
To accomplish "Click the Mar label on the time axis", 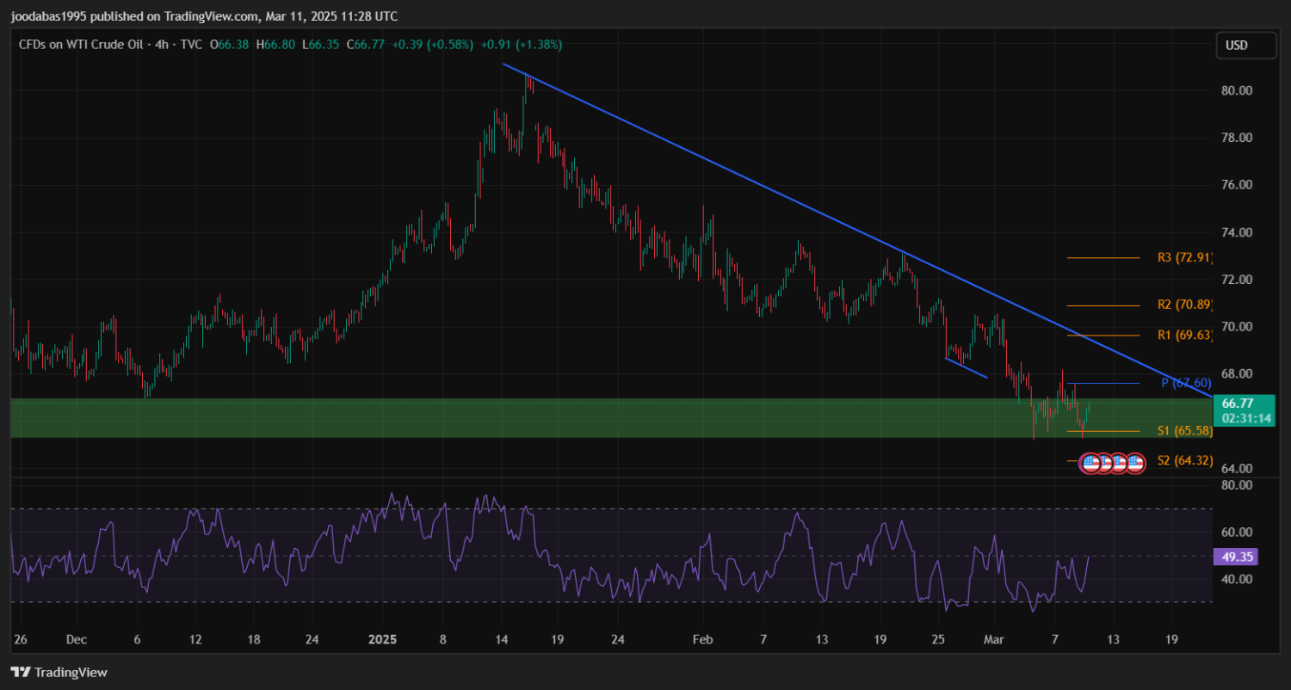I will (994, 640).
